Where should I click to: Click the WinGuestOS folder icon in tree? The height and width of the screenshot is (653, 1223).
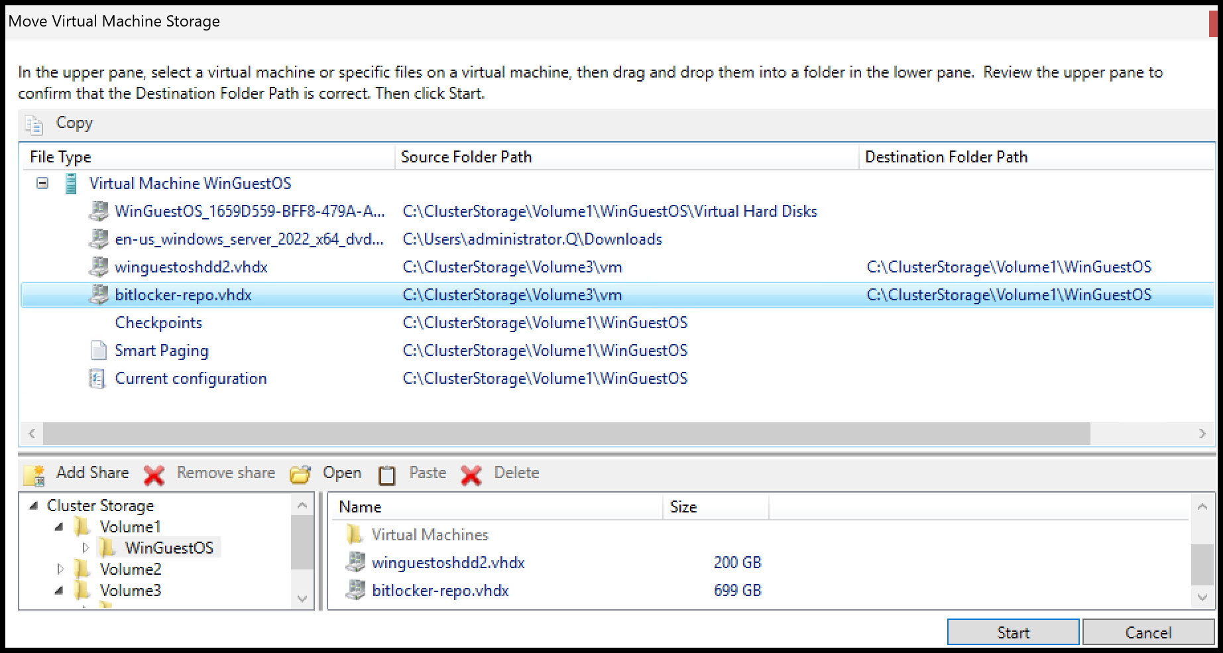[107, 548]
